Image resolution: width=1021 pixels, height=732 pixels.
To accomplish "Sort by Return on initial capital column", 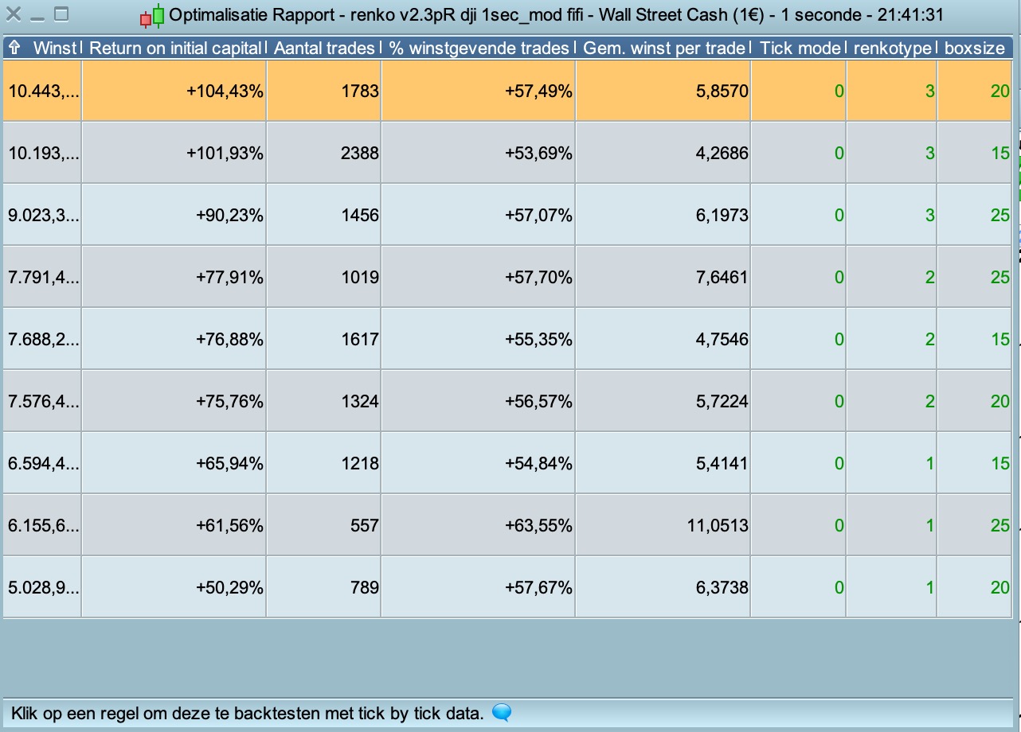I will [x=174, y=48].
